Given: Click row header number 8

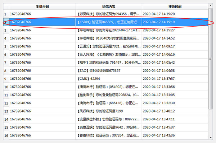Looking at the screenshot, I should coord(6,71).
